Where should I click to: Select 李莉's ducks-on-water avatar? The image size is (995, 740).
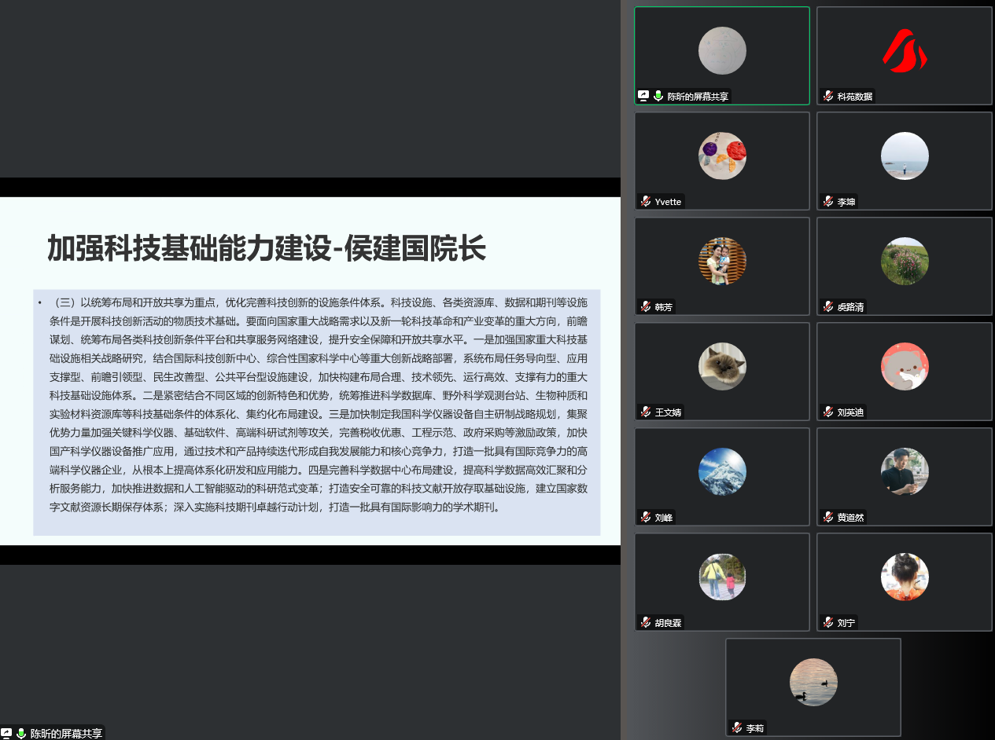click(x=813, y=682)
